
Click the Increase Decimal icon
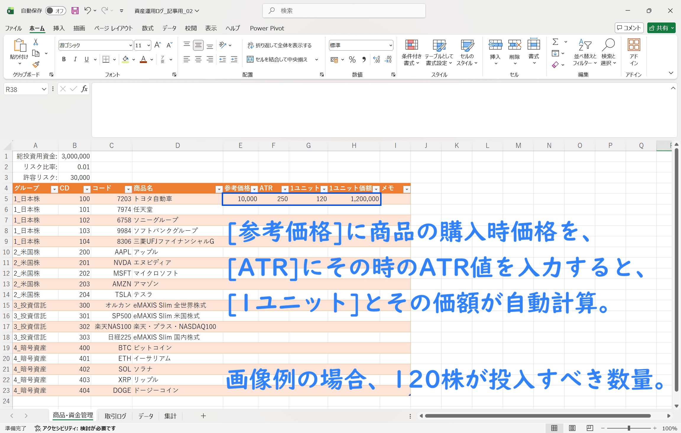tap(376, 59)
